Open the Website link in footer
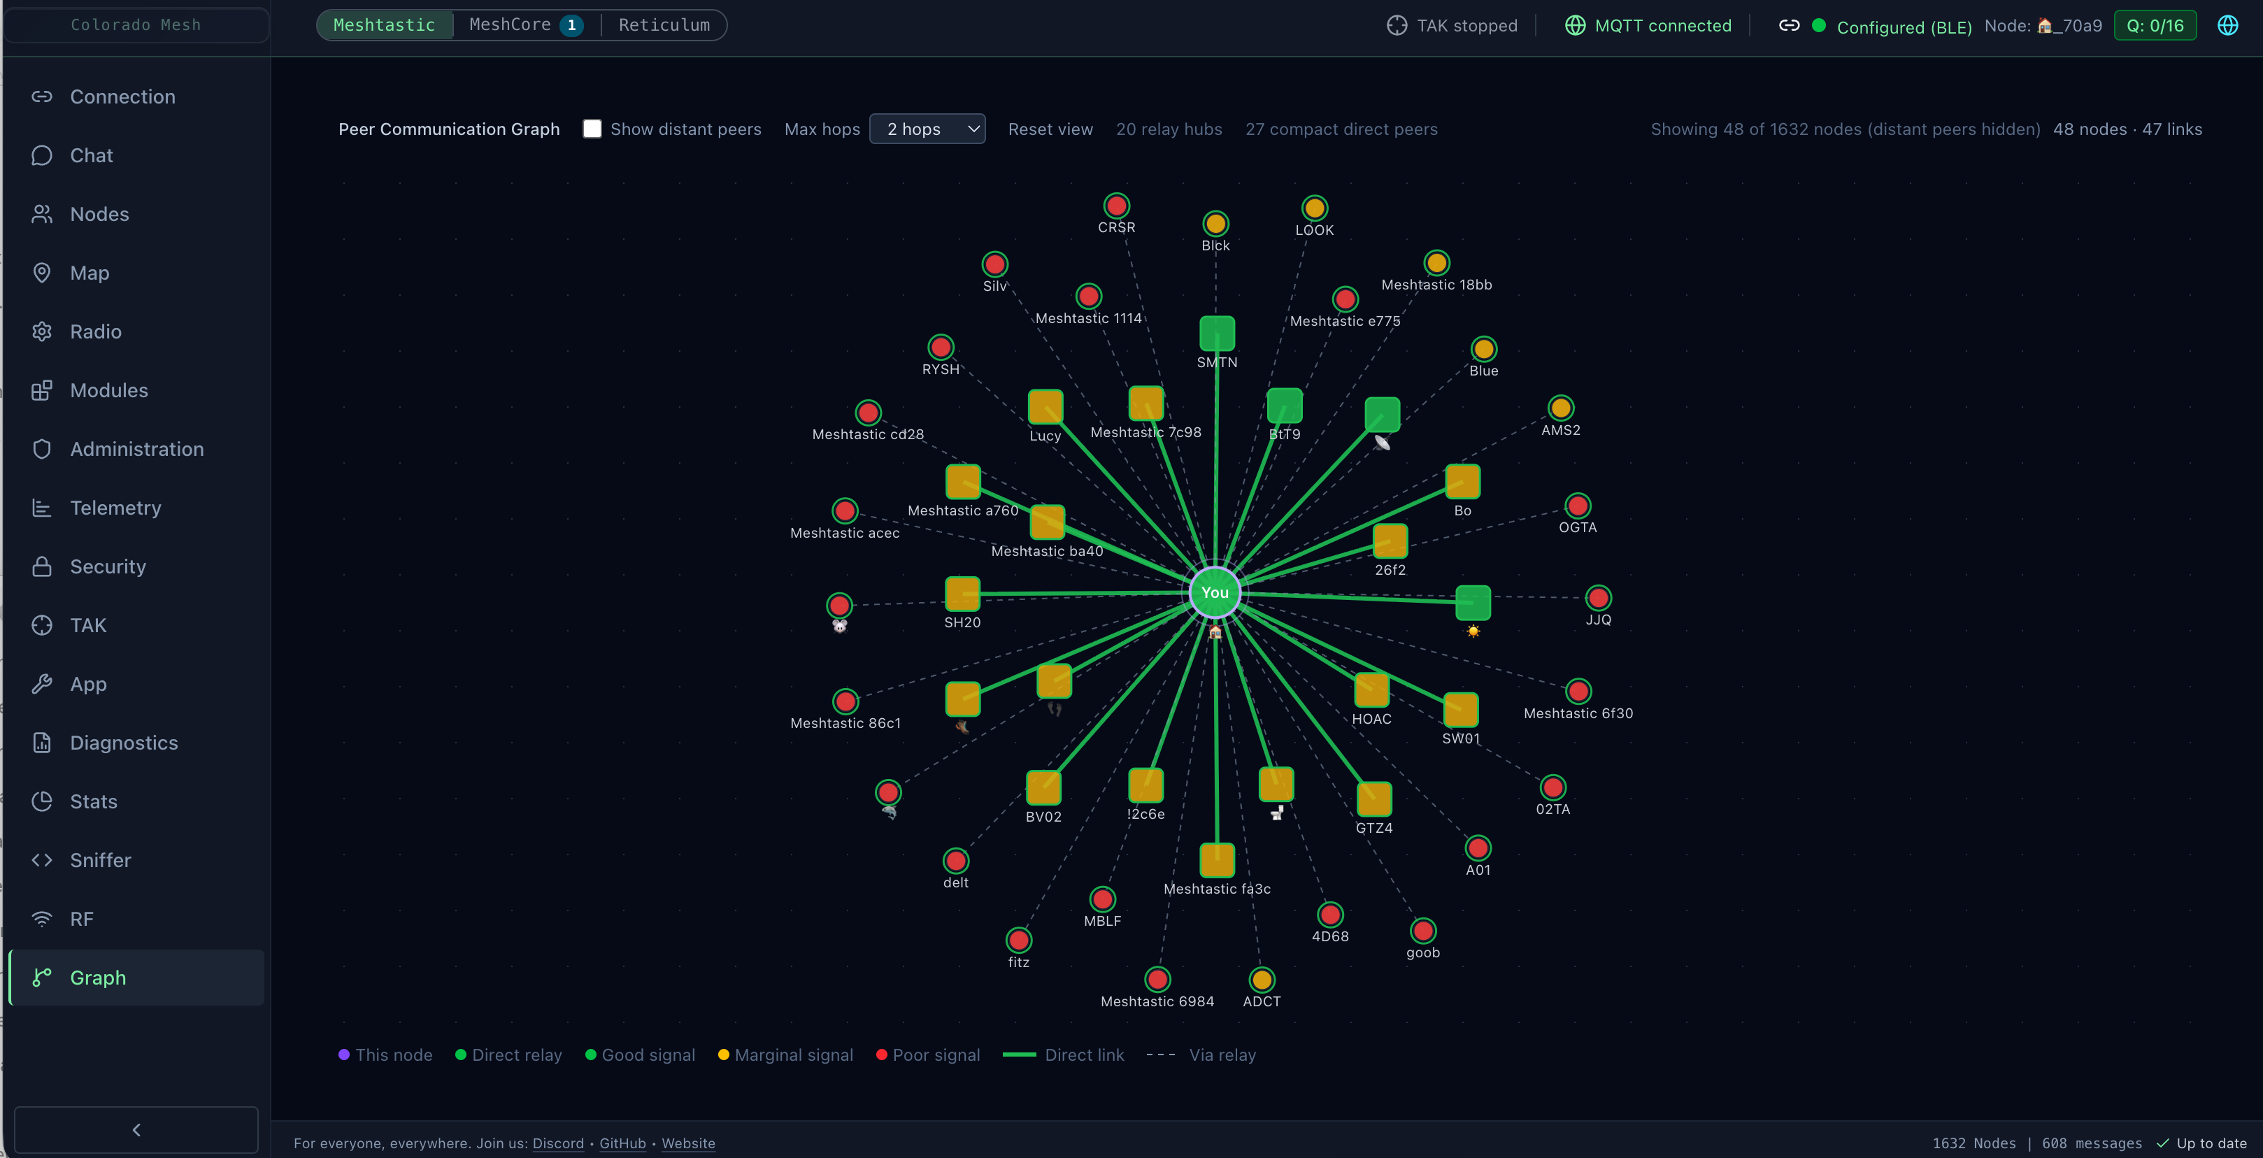Screen dimensions: 2263x1158 coord(689,1143)
